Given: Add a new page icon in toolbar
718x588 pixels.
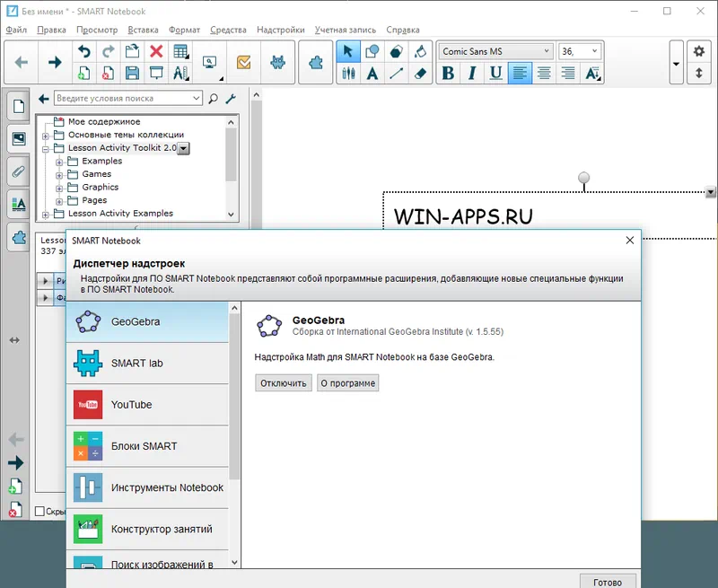Looking at the screenshot, I should pos(84,73).
